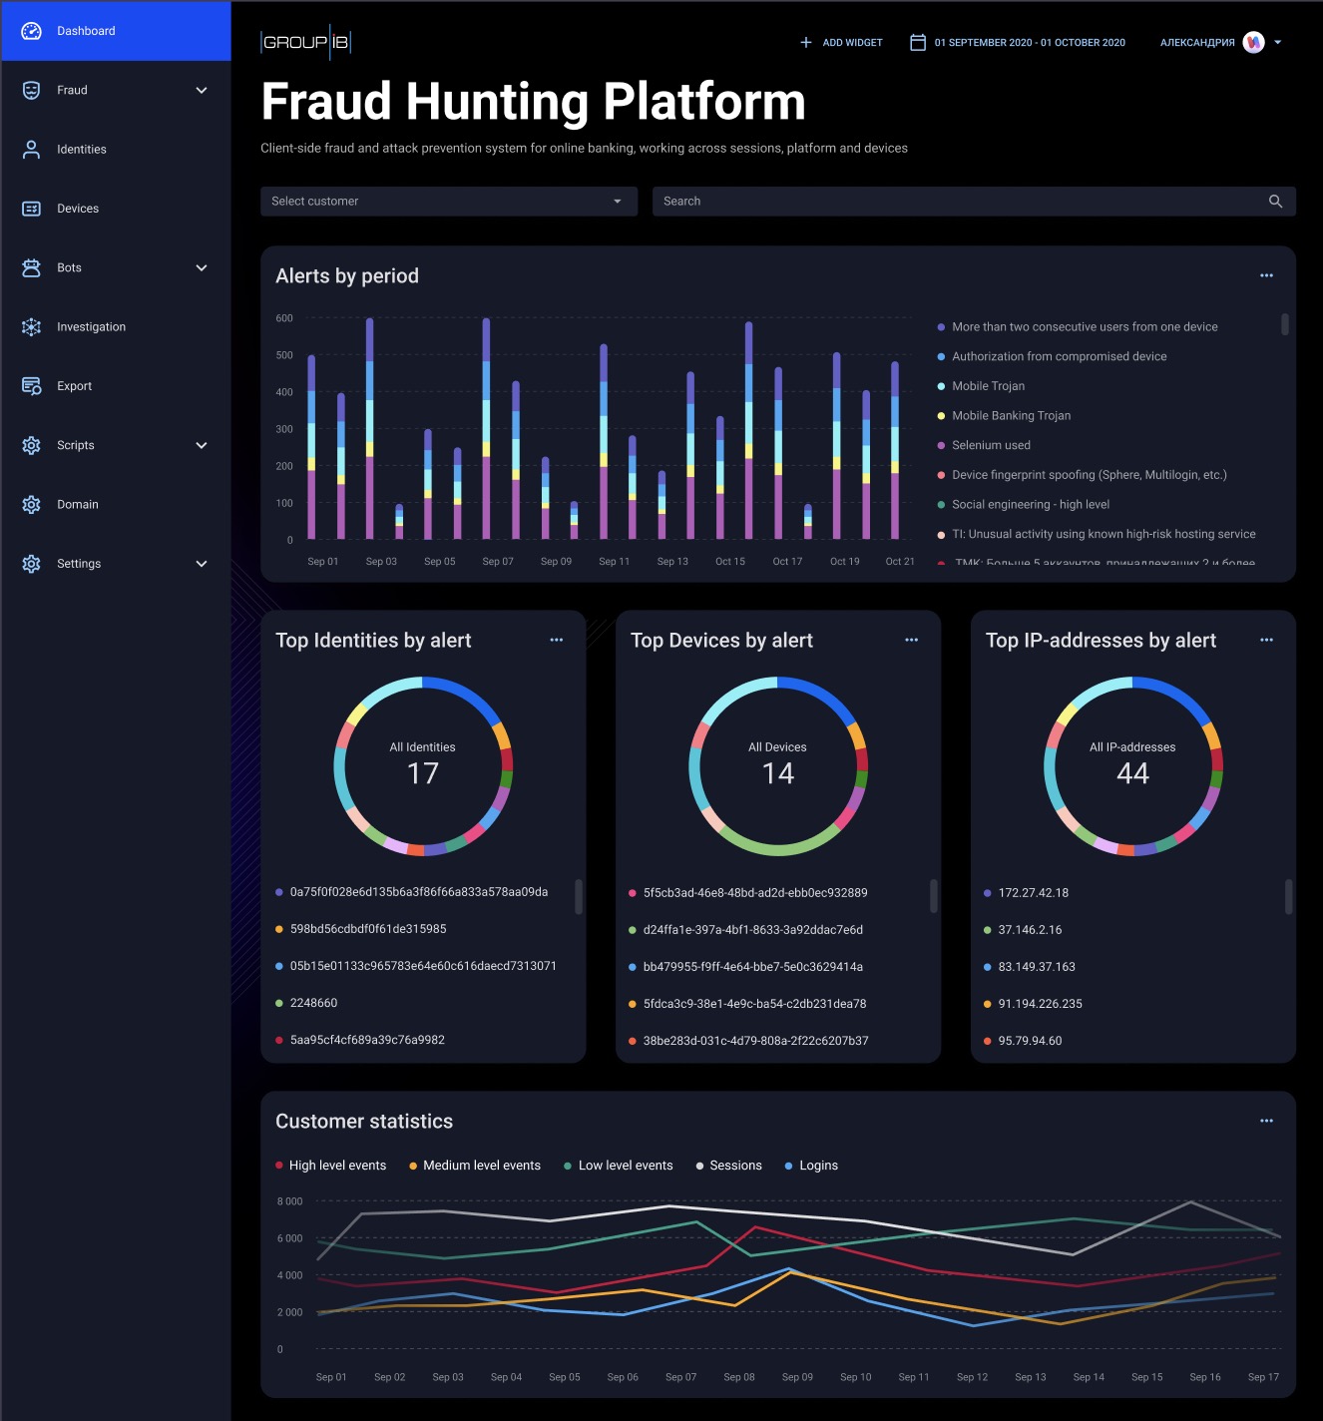Click the Devices monitor icon

point(32,209)
